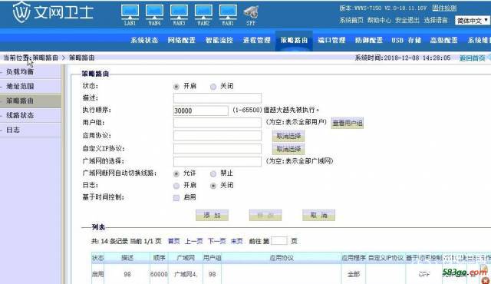Click the 返回首页 link

[x=472, y=58]
